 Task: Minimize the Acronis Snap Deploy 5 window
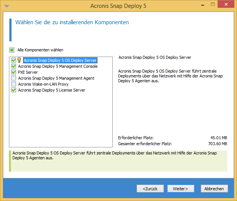click(x=203, y=5)
